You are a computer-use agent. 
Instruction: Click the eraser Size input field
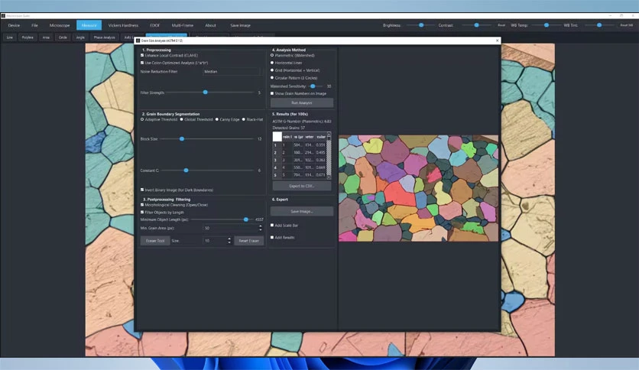click(x=215, y=241)
